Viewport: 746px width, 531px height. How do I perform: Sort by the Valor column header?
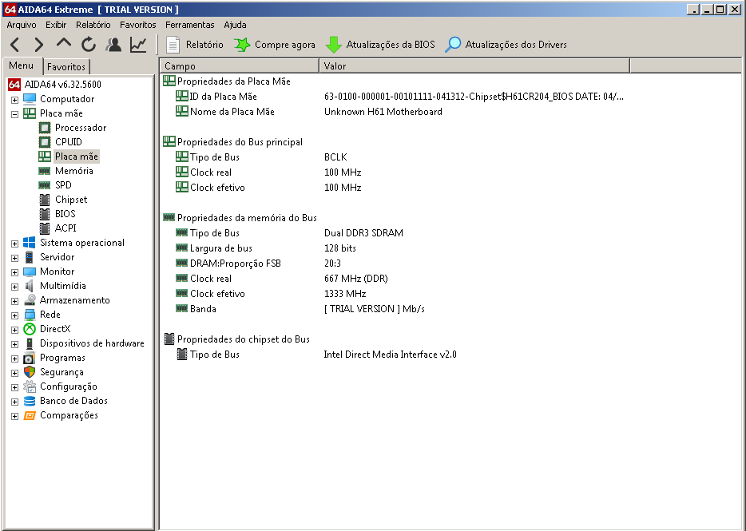474,66
